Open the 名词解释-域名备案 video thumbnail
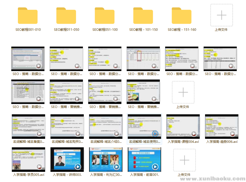The image size is (246, 182). tap(28, 126)
